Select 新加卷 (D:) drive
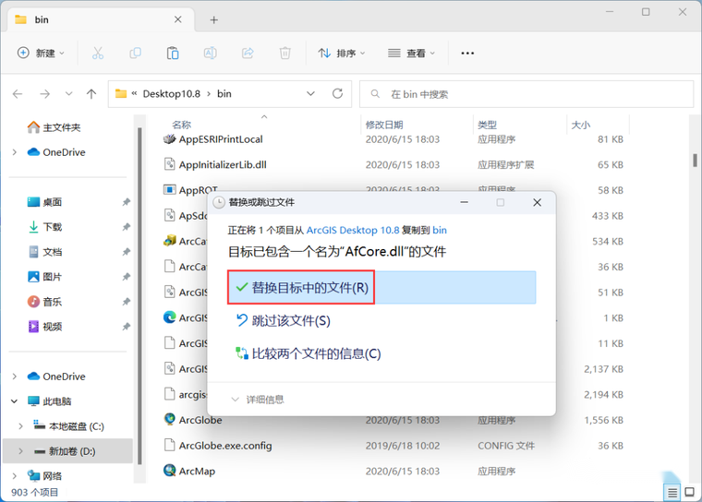This screenshot has height=502, width=702. tap(68, 451)
